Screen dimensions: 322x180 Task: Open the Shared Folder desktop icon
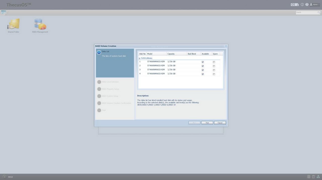coord(14,26)
